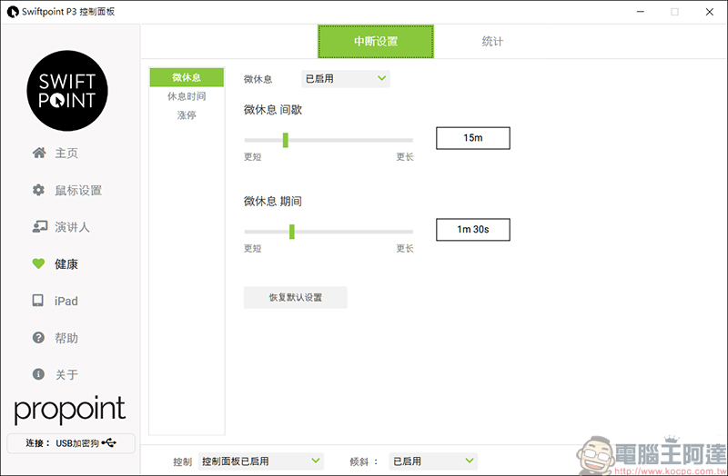Select the 休息时间 sub-tab

[187, 96]
